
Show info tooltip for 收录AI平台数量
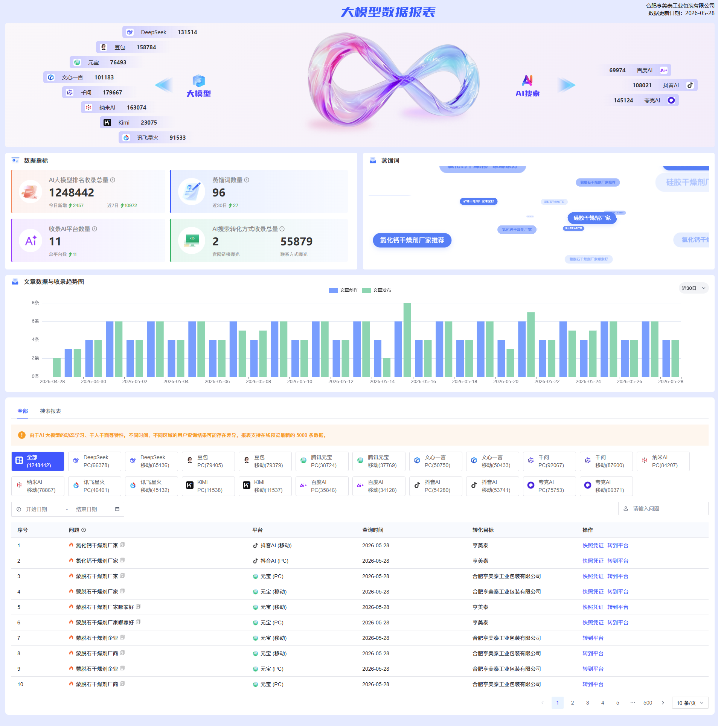point(95,229)
